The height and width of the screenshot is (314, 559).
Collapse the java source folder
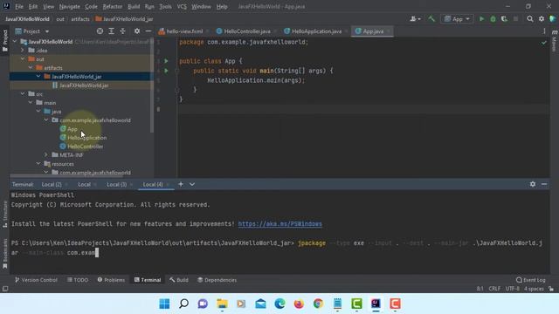pyautogui.click(x=38, y=111)
